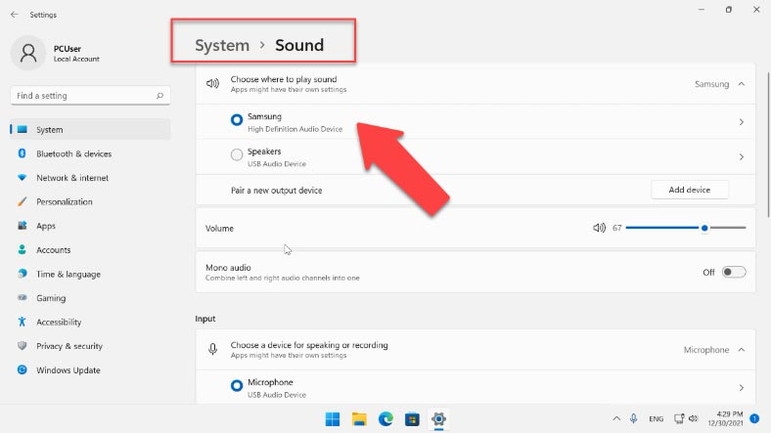The width and height of the screenshot is (771, 433).
Task: Click the Input section heading
Action: pos(205,319)
